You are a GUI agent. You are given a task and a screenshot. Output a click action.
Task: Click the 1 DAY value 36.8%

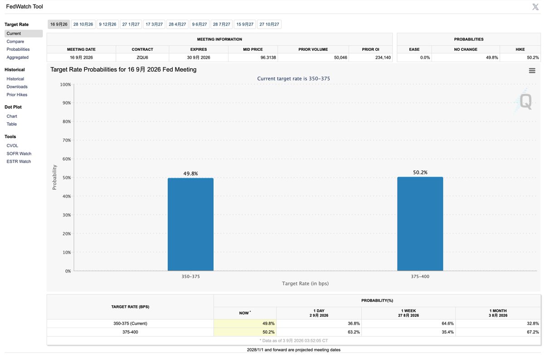(x=354, y=323)
